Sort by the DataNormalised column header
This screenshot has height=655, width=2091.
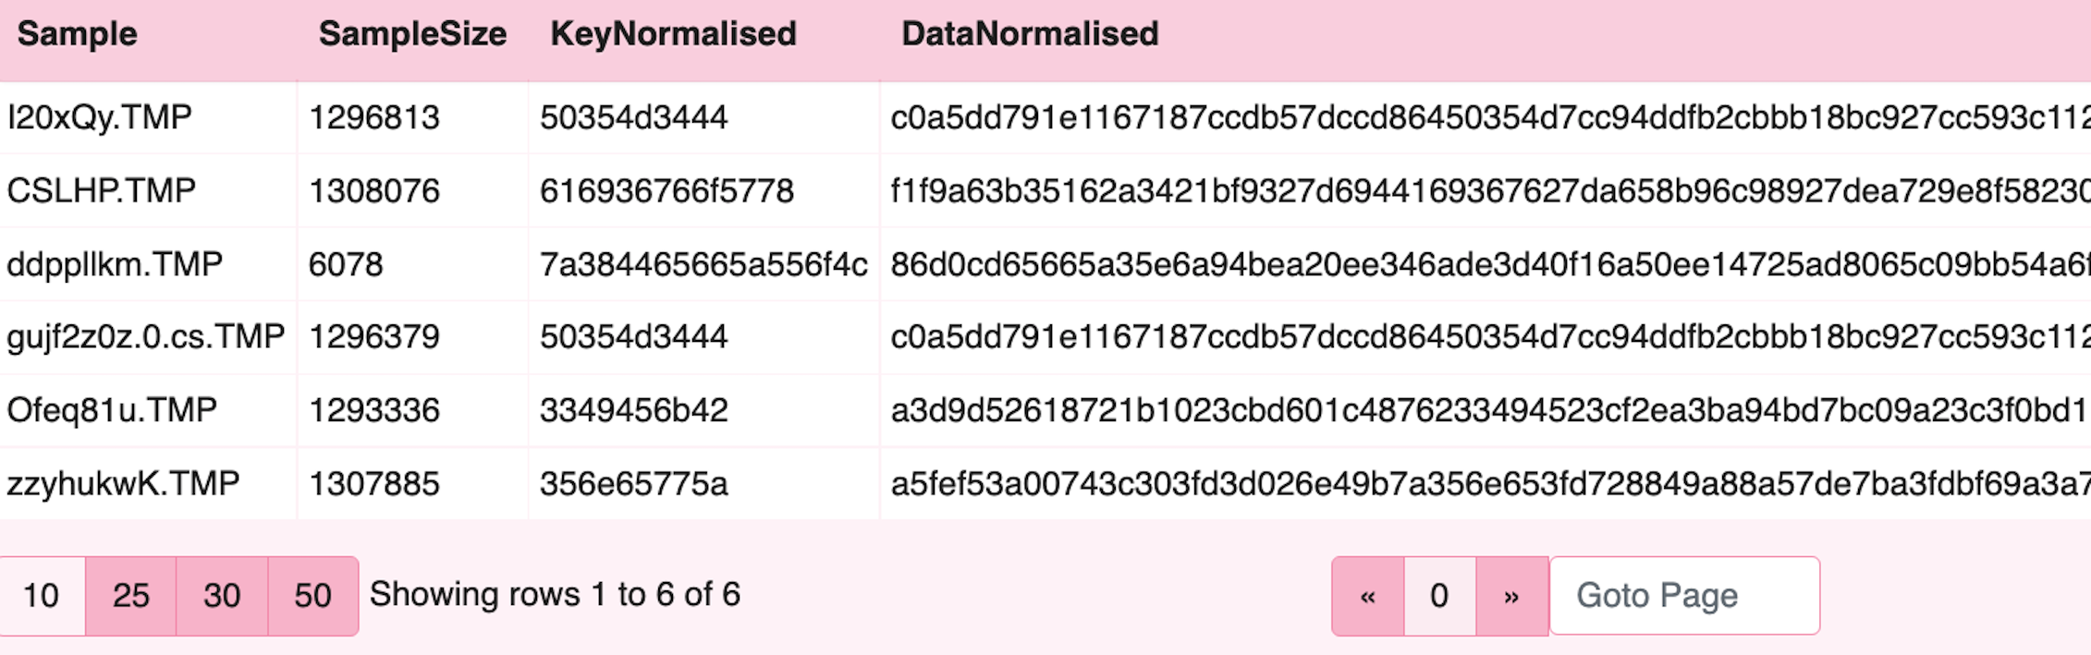point(1029,33)
